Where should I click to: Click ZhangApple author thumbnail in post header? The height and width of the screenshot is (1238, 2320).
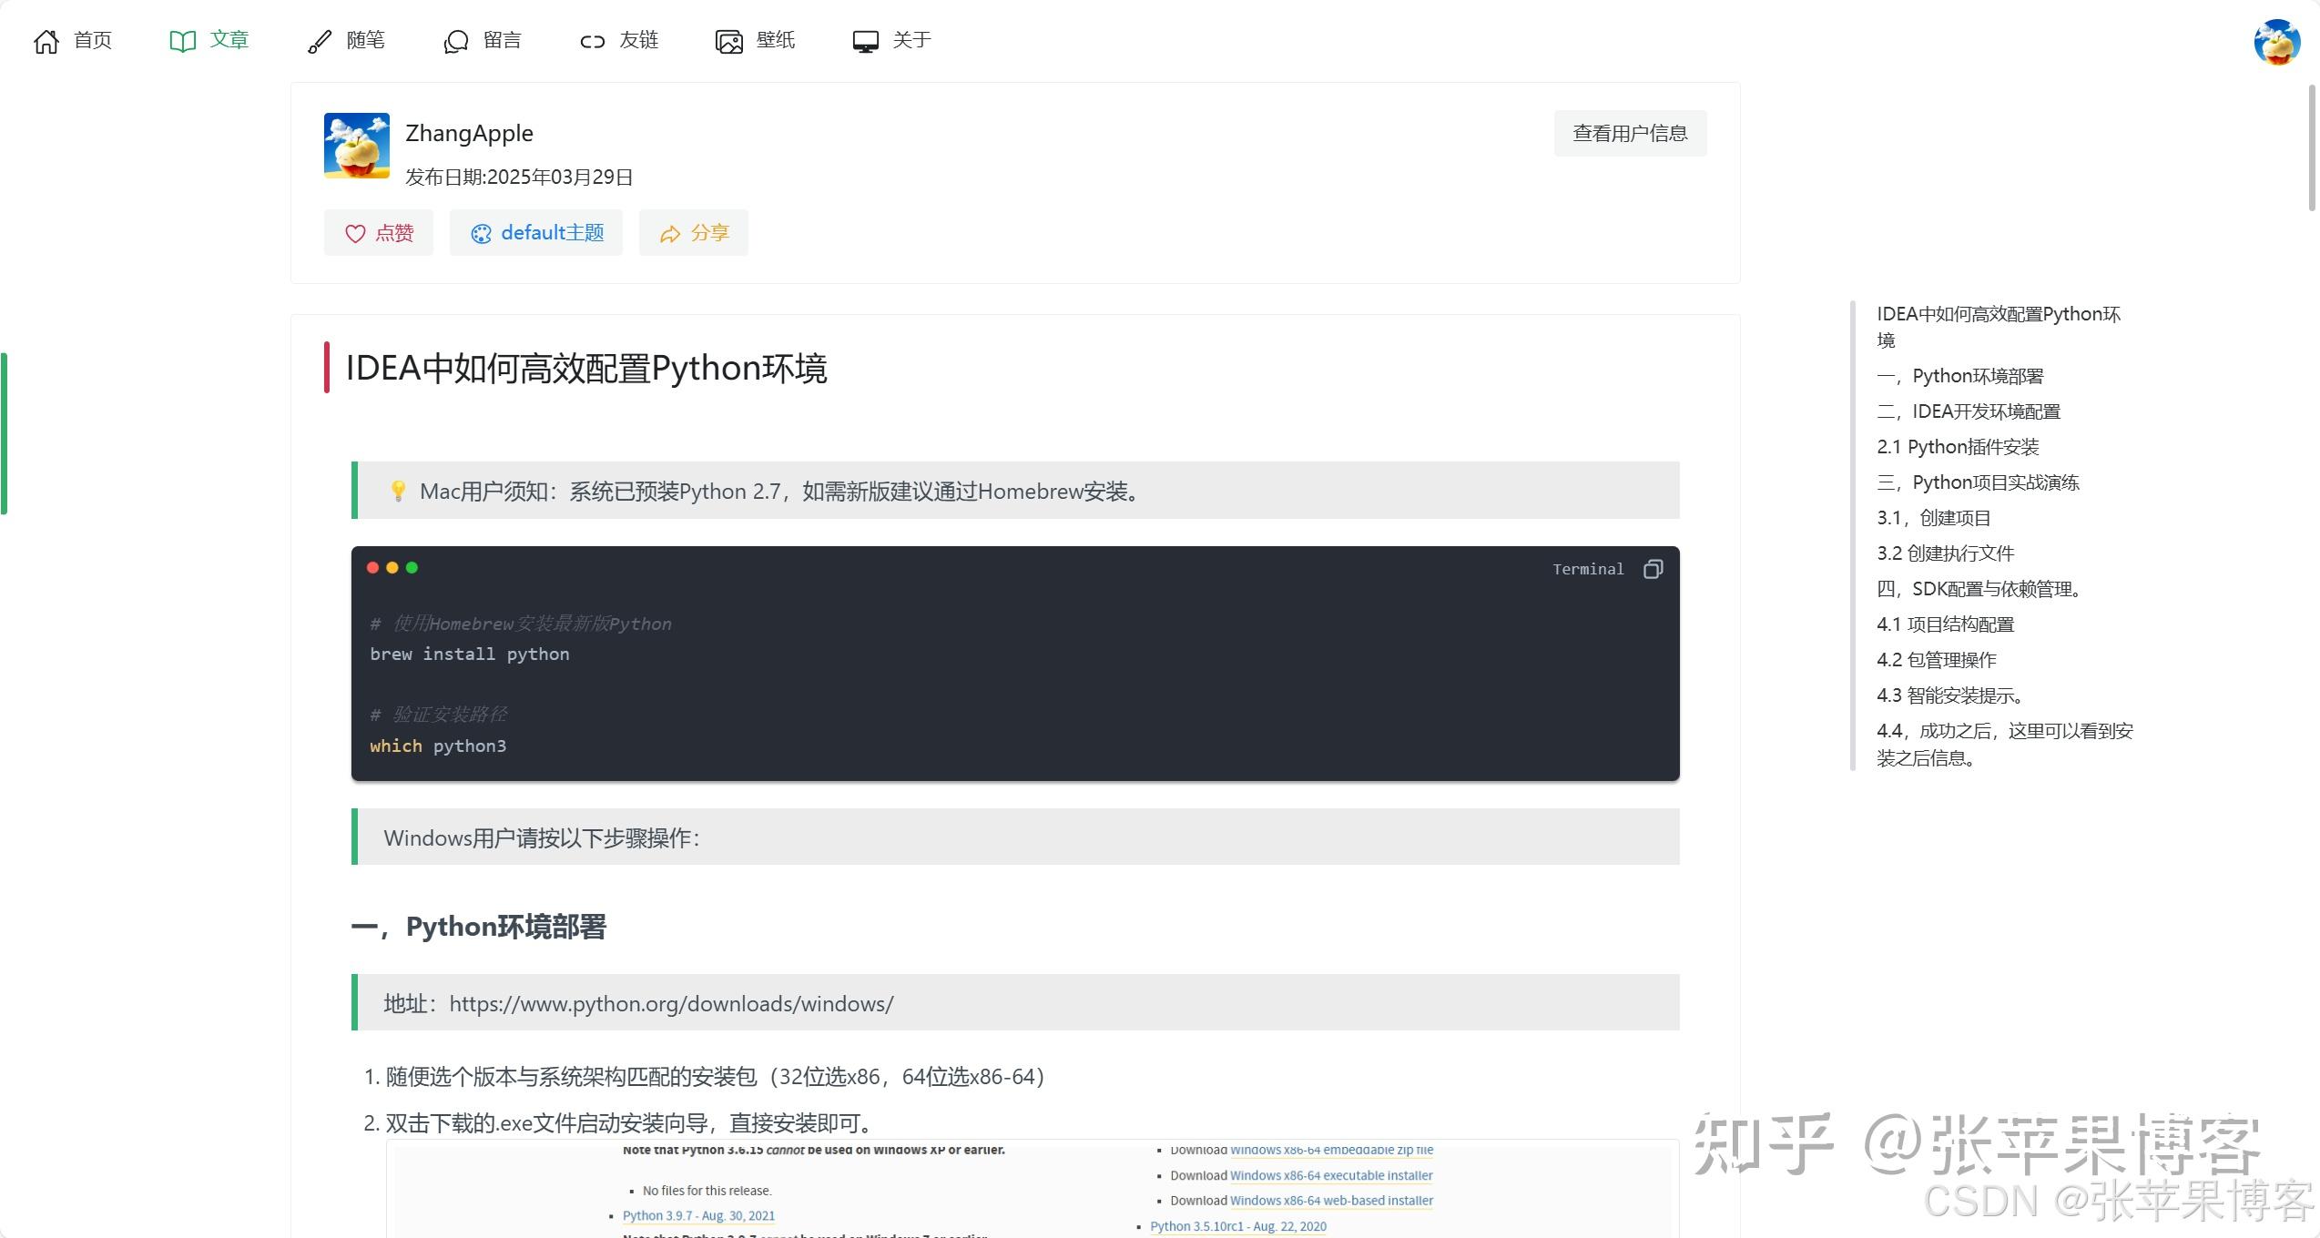[x=356, y=146]
